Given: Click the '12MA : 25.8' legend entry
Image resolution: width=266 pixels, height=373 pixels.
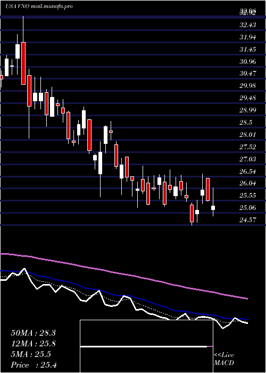Looking at the screenshot, I should (x=33, y=344).
